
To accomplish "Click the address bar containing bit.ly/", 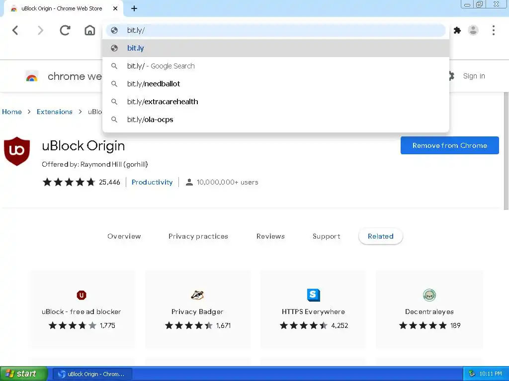I will (x=275, y=30).
